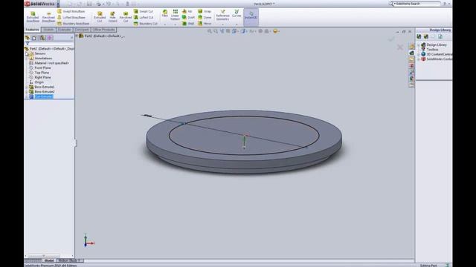This screenshot has width=476, height=267.
Task: Select the Top Plane
Action: coord(42,73)
